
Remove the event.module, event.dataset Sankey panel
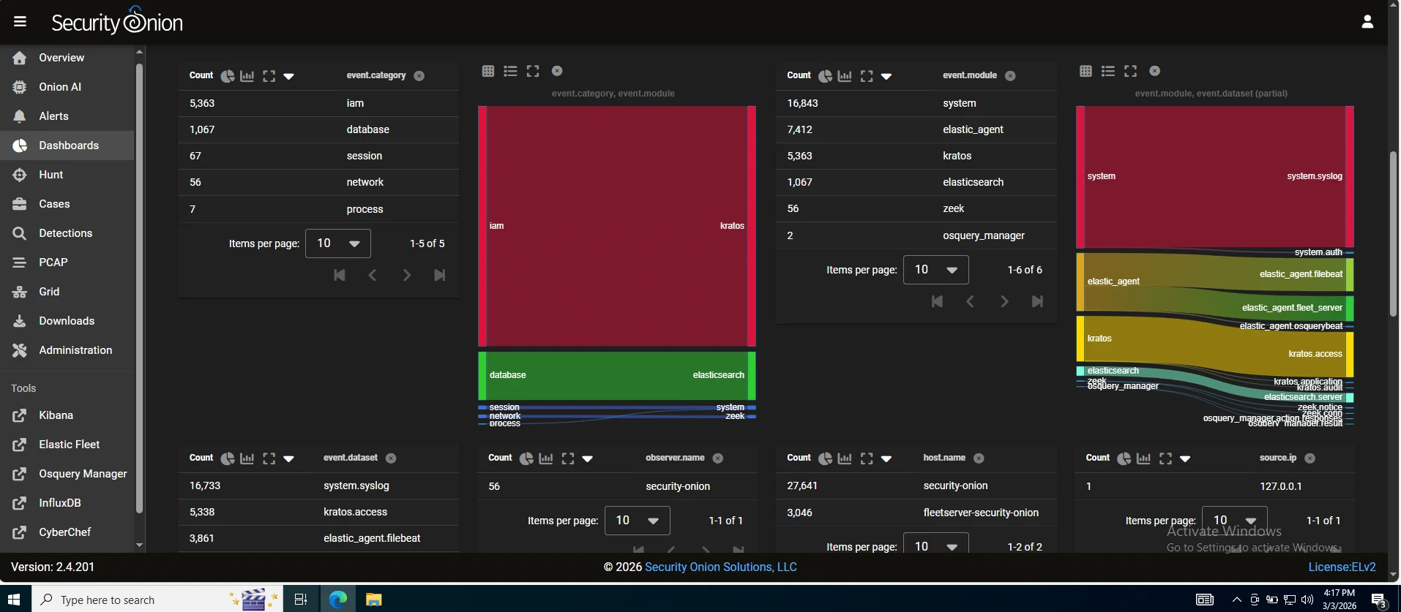(1154, 71)
